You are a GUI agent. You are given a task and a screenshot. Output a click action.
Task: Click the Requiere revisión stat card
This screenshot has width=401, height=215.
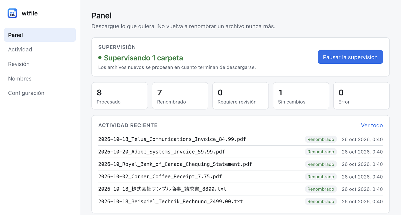[x=240, y=96]
